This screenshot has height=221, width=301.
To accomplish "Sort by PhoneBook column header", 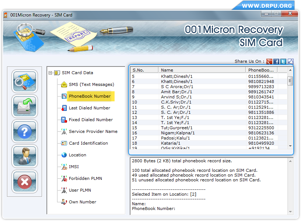I will (262, 70).
